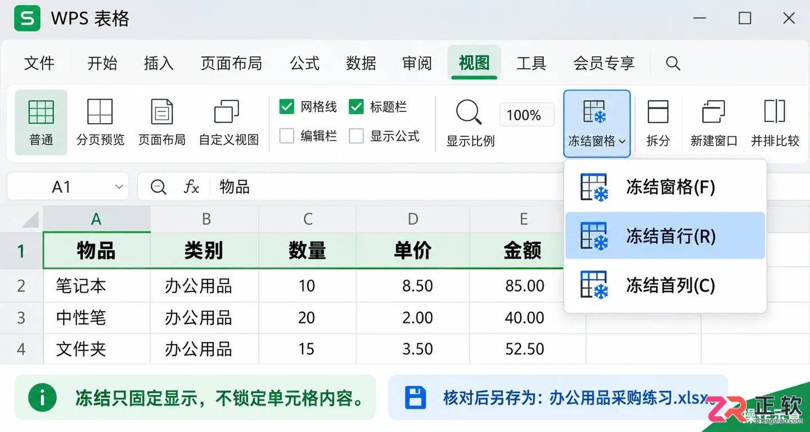Switch to the 公式 tab

click(305, 63)
